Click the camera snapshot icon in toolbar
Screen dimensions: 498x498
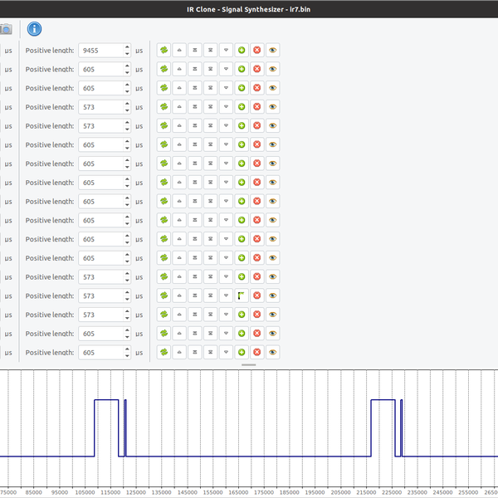(6, 29)
